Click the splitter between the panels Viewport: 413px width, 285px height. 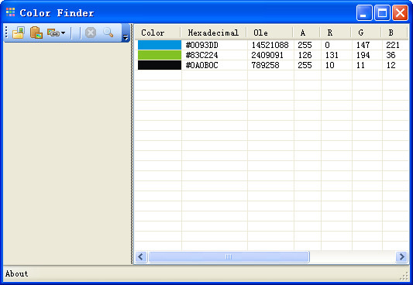pyautogui.click(x=132, y=144)
